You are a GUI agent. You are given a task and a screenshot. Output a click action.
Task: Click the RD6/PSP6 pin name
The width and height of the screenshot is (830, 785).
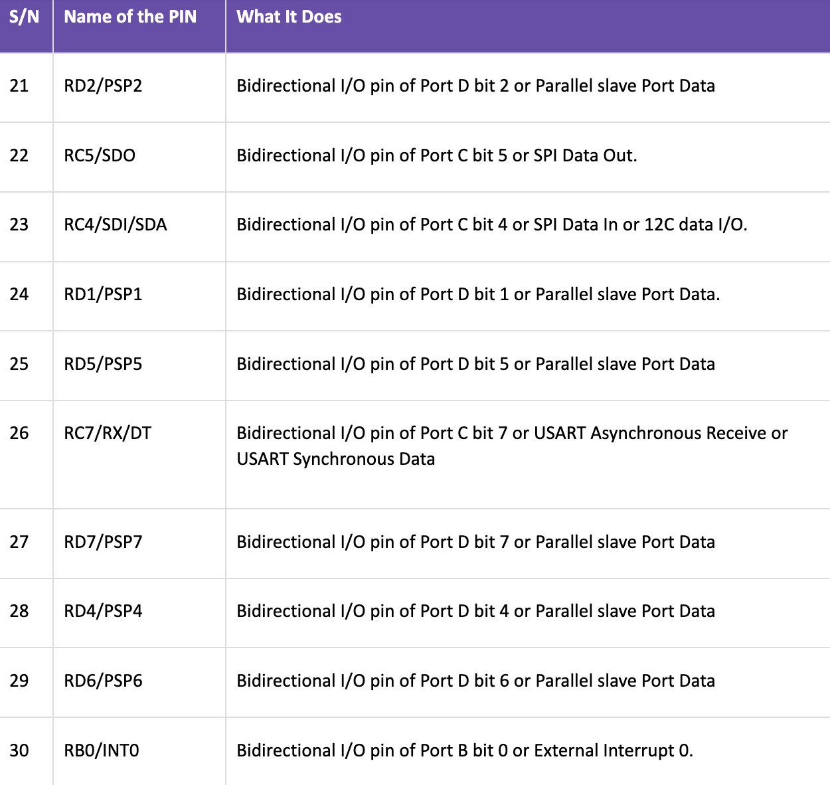tap(103, 681)
